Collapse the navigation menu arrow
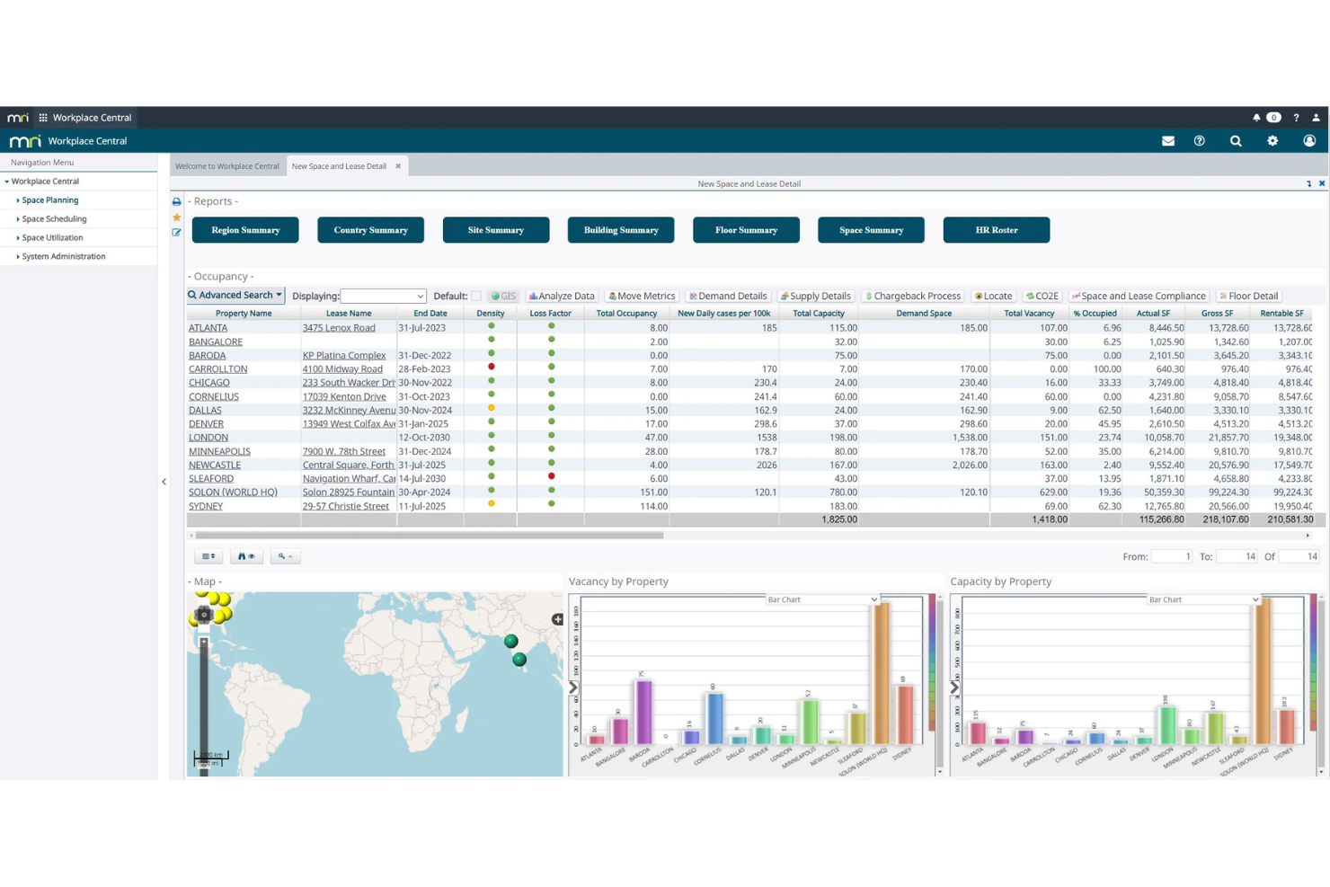Viewport: 1330px width, 887px height. point(164,482)
